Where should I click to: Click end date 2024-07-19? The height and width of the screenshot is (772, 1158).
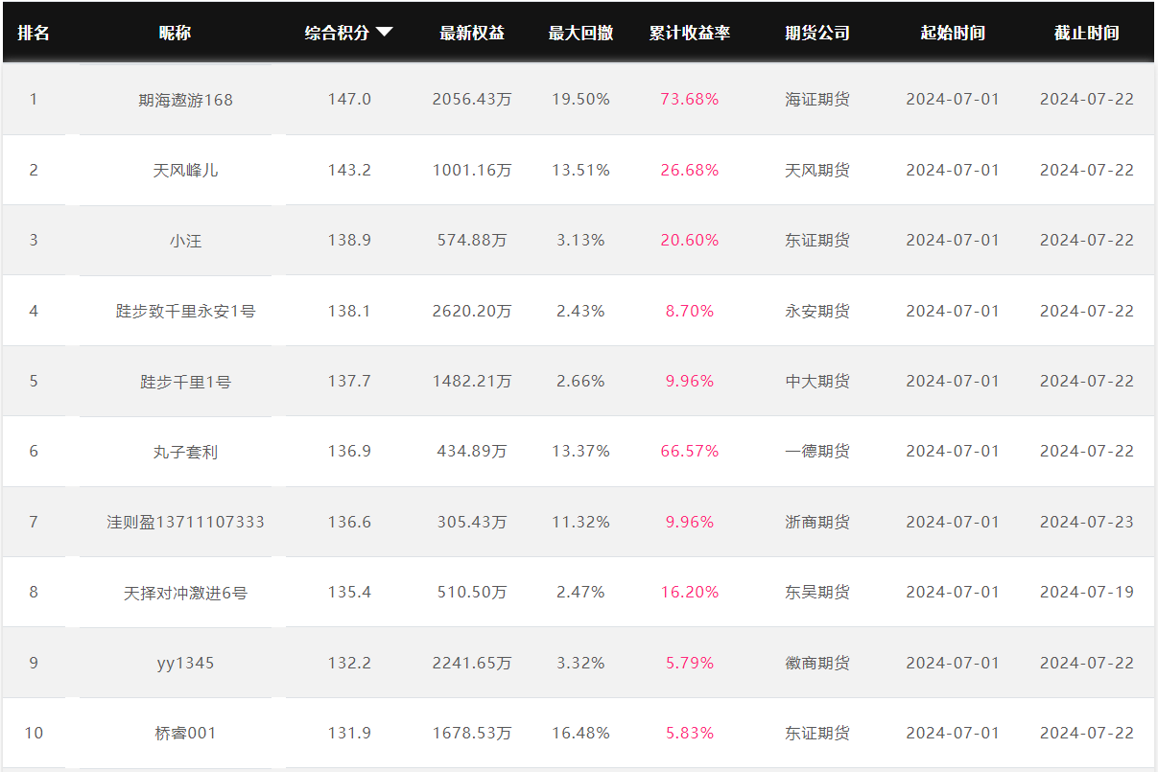[1087, 592]
